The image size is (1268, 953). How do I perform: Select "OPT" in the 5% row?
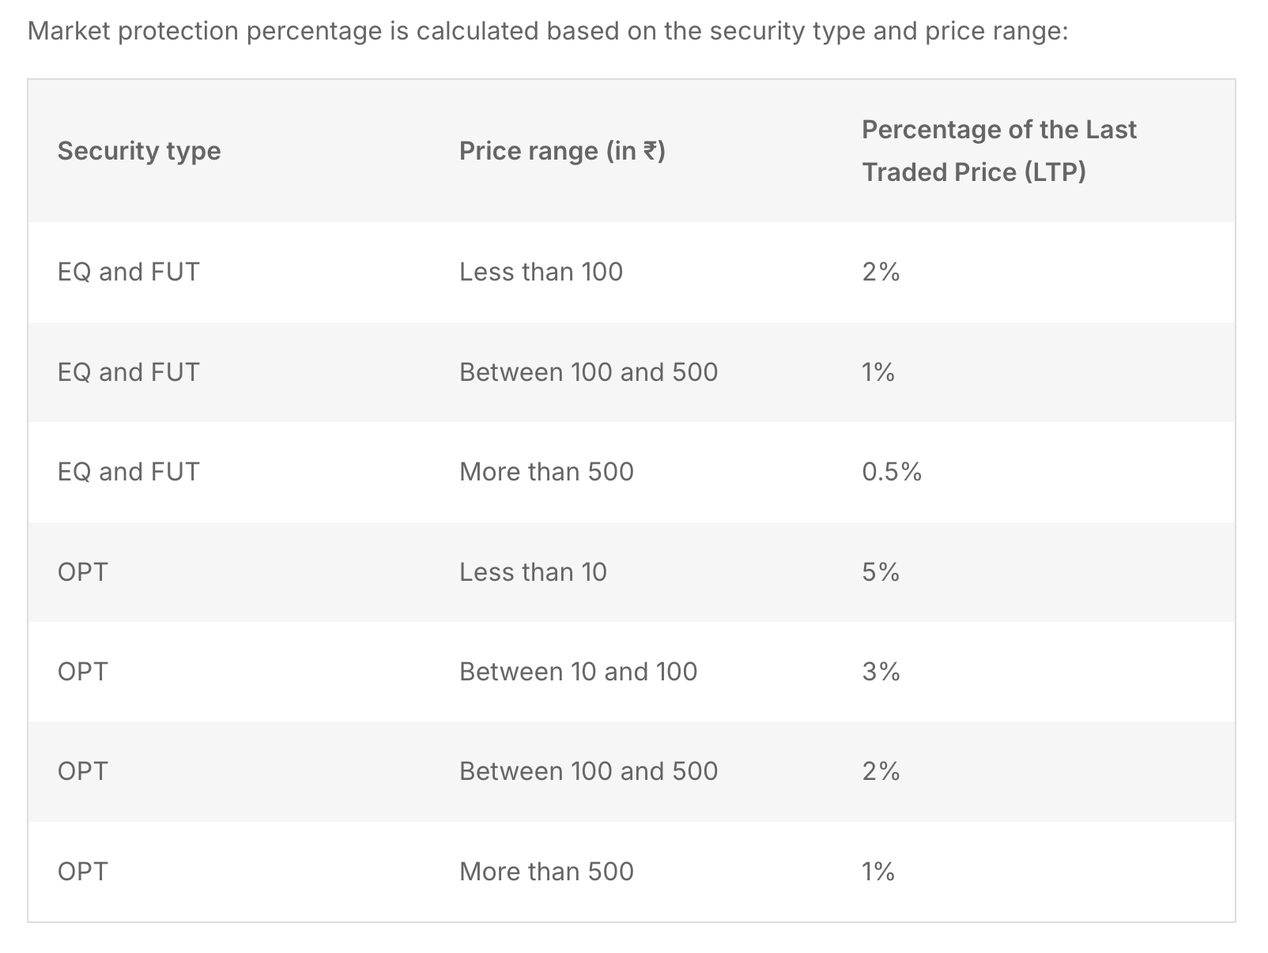pyautogui.click(x=83, y=572)
